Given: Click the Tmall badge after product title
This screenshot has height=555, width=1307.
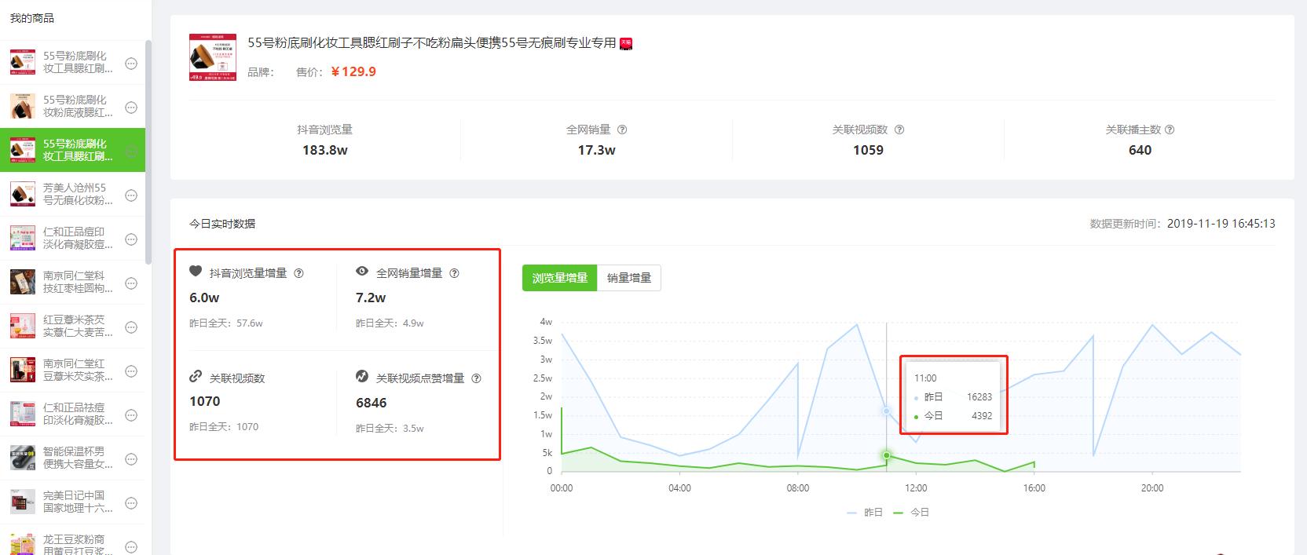Looking at the screenshot, I should tap(626, 44).
